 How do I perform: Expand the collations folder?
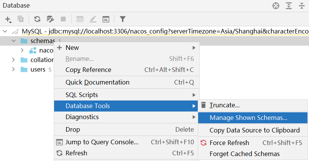pos(13,60)
